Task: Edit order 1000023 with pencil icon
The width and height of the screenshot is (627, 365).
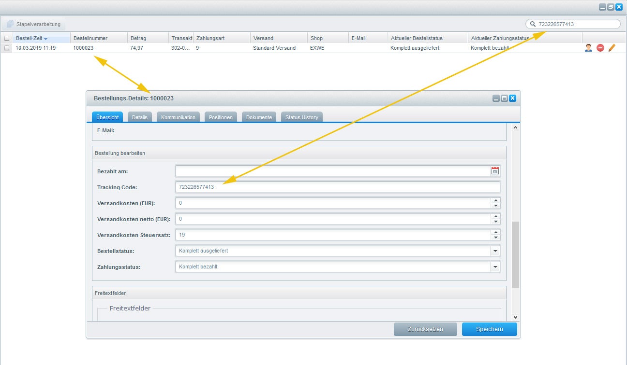Action: coord(612,48)
